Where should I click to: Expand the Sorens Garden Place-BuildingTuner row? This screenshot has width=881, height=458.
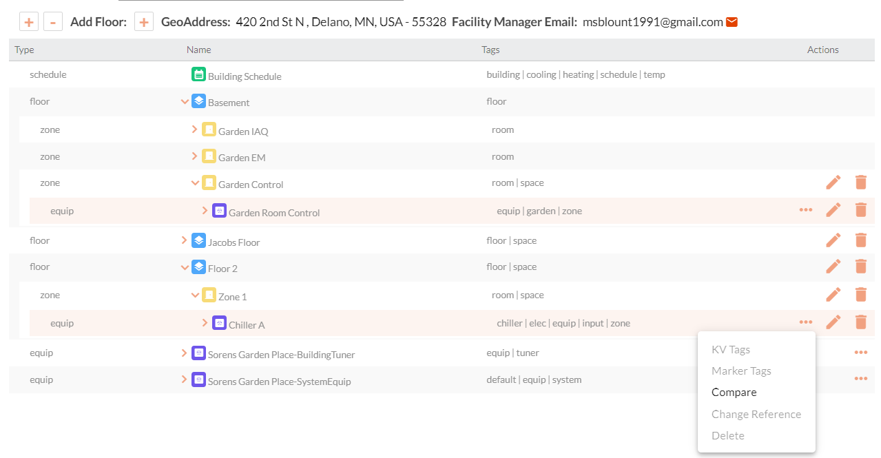[x=184, y=353]
